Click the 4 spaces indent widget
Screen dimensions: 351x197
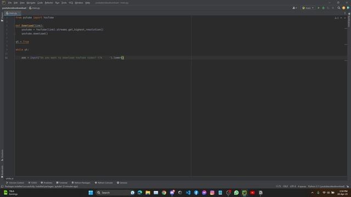[x=302, y=187]
